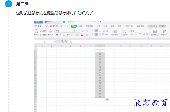Switch to the Review (审阅) tab
Screen dimensions: 170x112
tap(112, 26)
